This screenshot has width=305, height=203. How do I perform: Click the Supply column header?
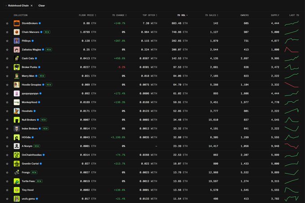pos(275,15)
